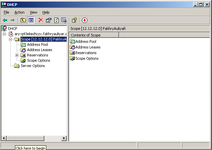Click the green Refresh icon
Image resolution: width=212 pixels, height=150 pixels.
click(x=56, y=20)
